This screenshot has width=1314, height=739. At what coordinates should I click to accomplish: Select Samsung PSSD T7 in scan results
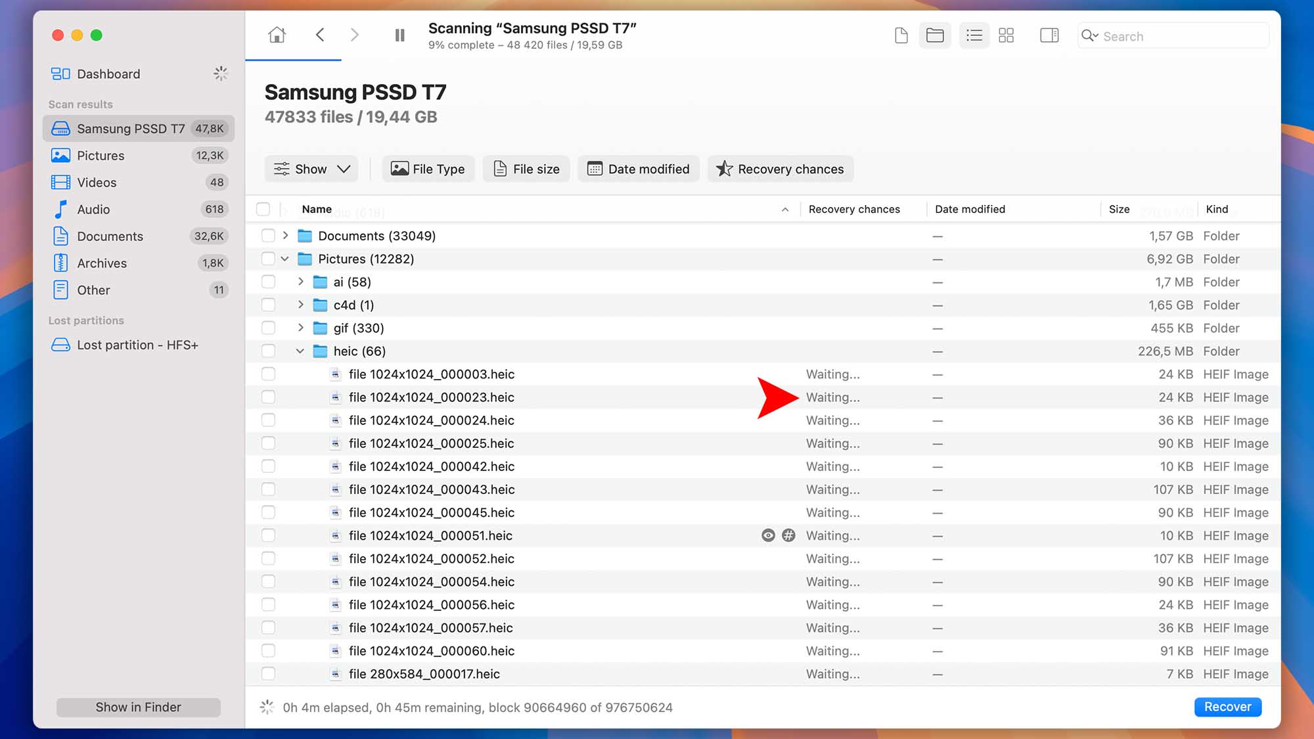(138, 129)
